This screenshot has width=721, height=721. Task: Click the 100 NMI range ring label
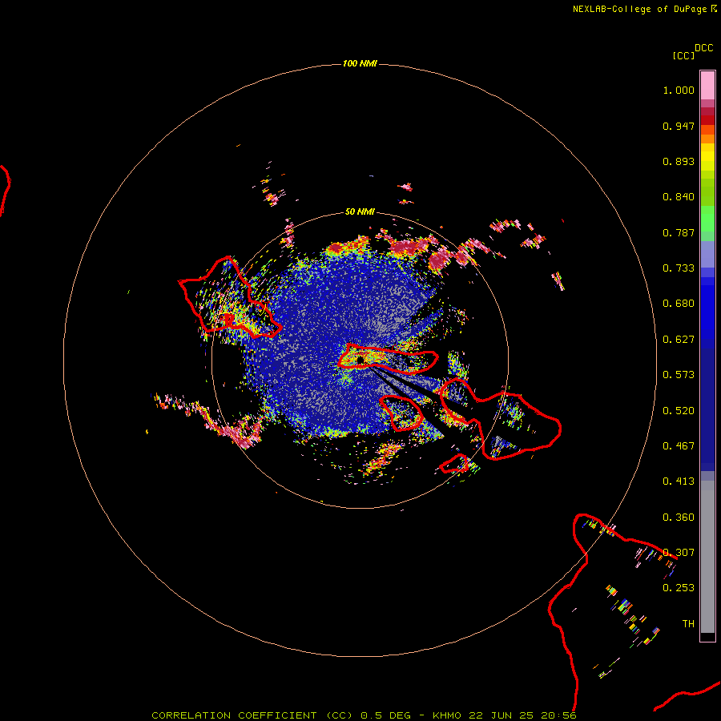coord(360,63)
